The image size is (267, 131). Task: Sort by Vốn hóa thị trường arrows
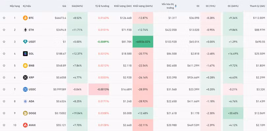pyautogui.click(x=176, y=6)
